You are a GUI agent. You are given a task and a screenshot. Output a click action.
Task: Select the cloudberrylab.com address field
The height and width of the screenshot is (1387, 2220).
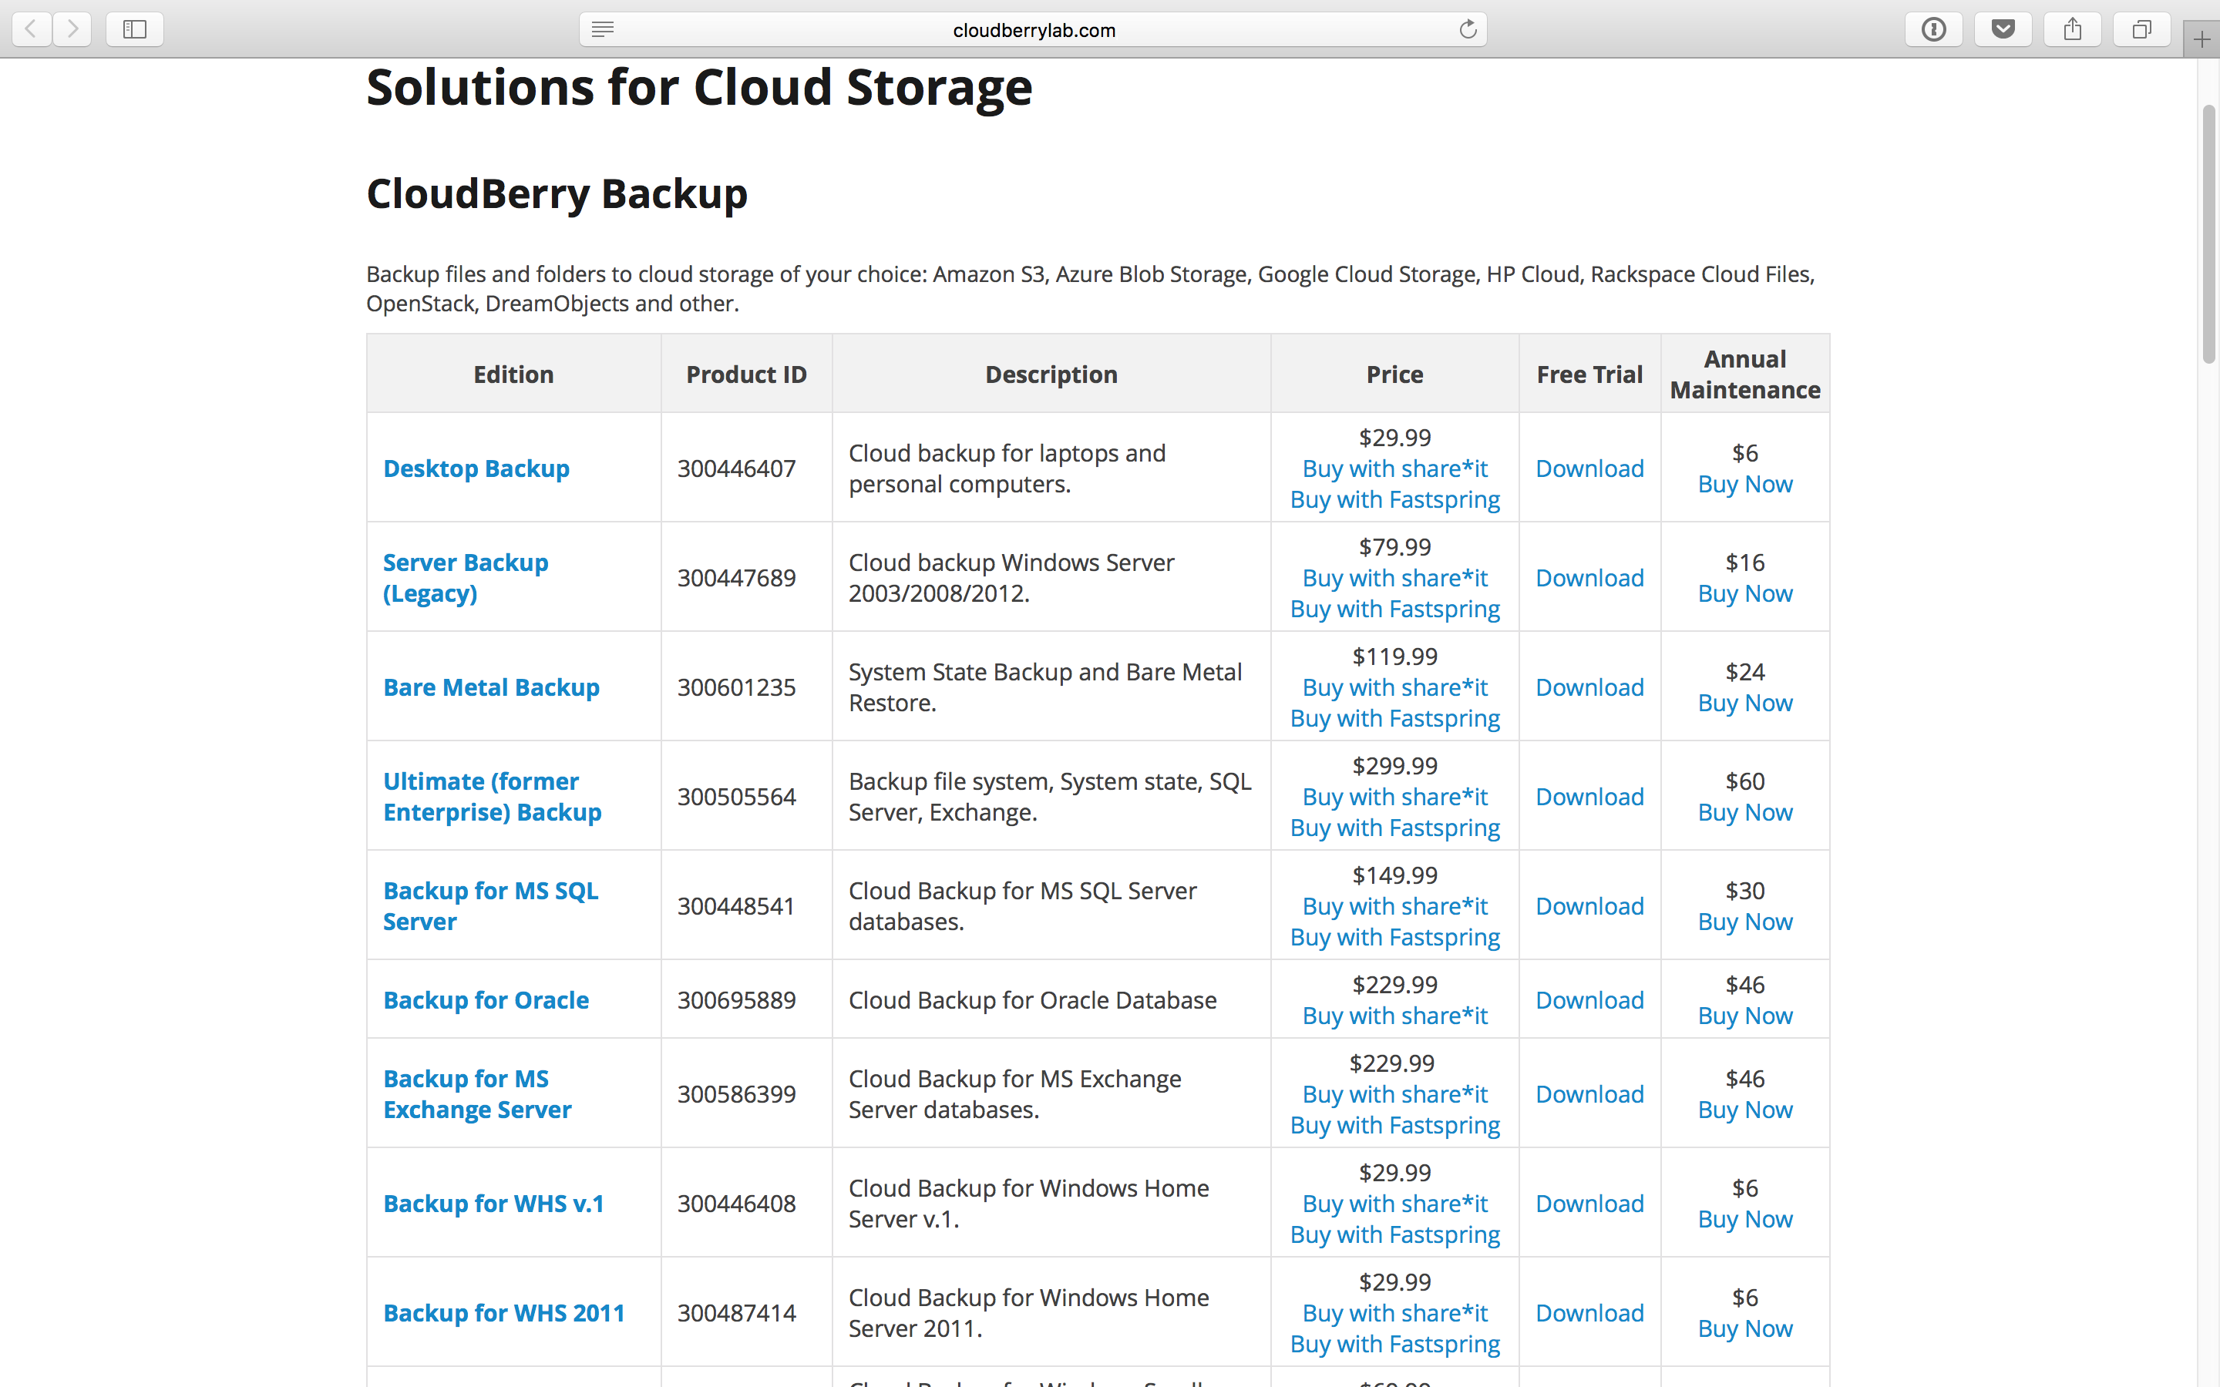(x=1033, y=29)
